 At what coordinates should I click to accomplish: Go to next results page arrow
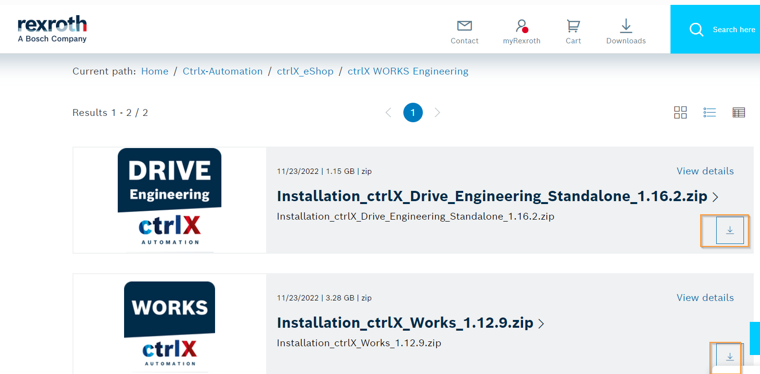437,112
